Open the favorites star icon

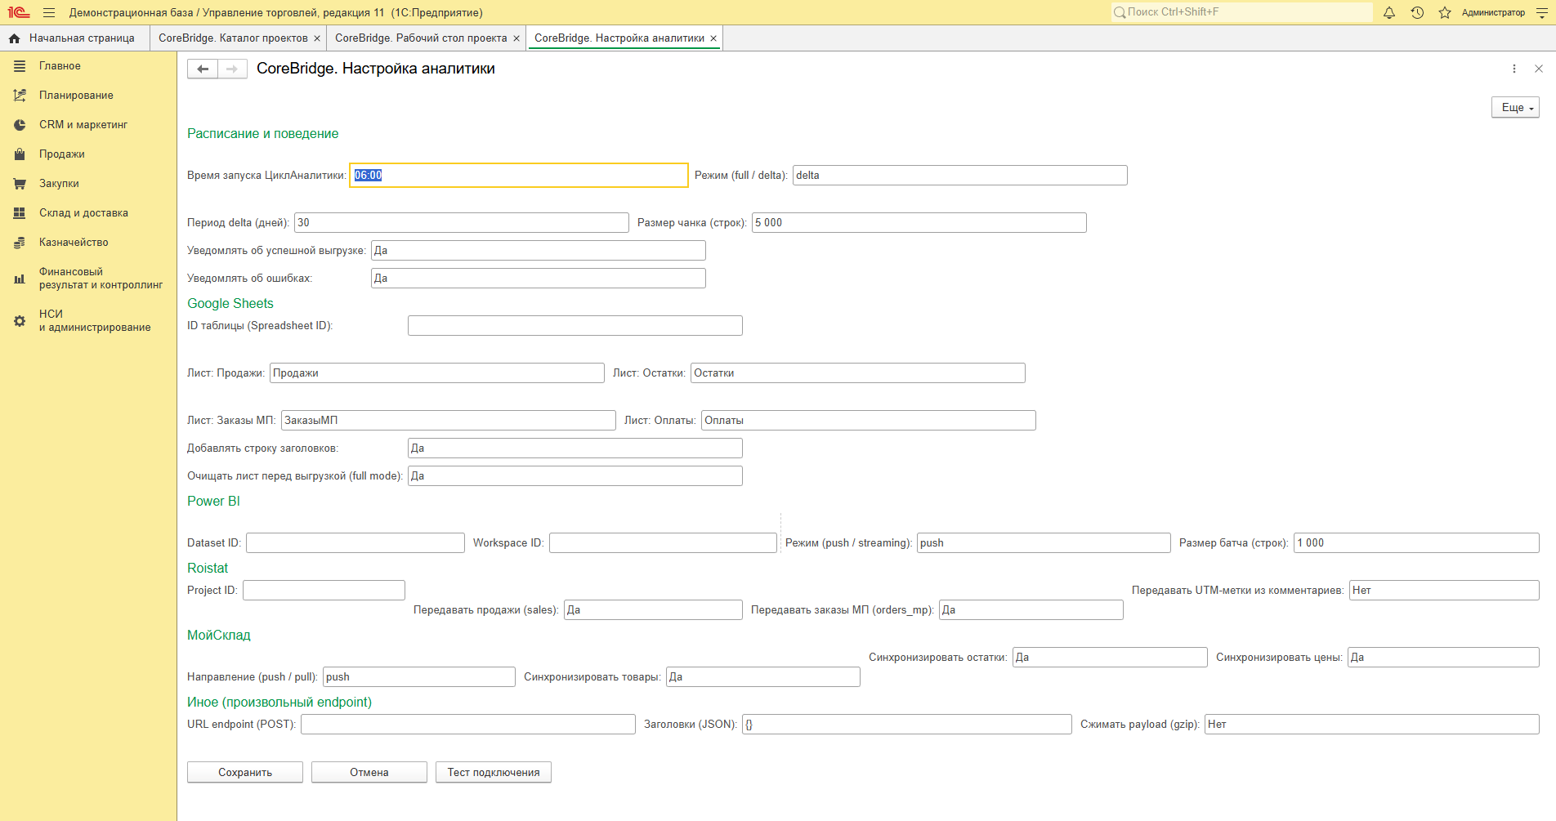pos(1445,12)
